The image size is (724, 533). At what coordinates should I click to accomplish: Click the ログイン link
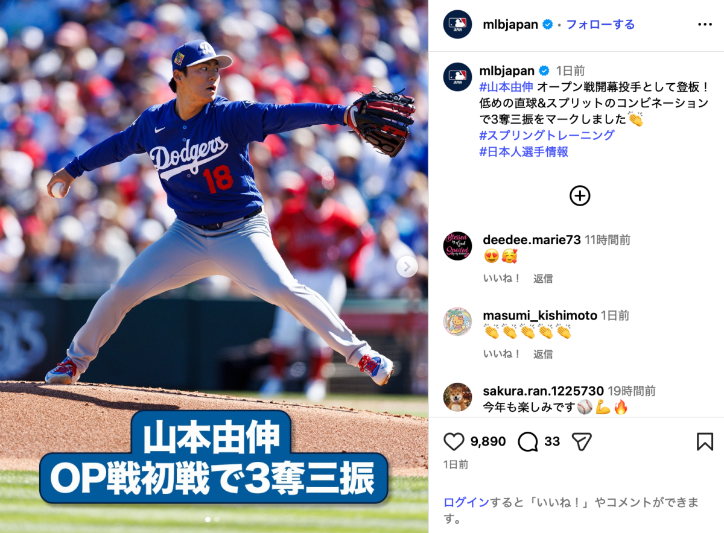[466, 502]
